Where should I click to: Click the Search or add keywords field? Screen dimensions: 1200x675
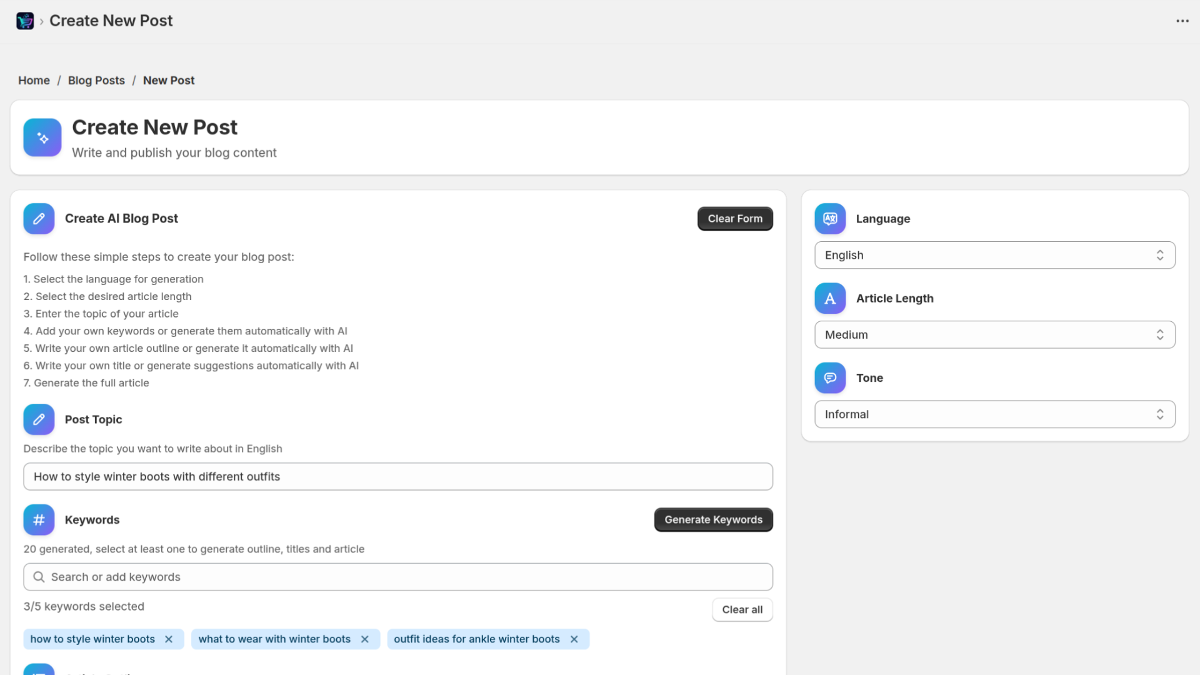(x=397, y=576)
